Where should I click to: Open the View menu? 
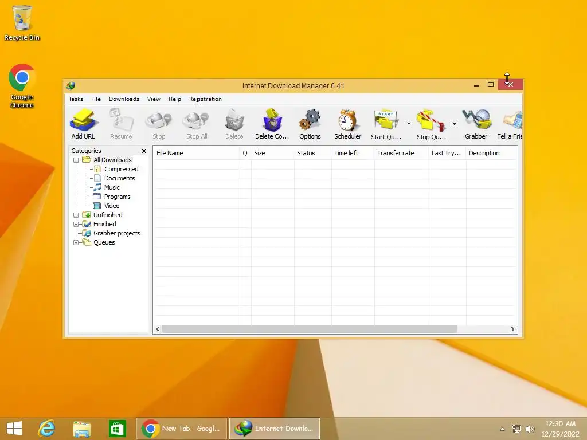(154, 99)
